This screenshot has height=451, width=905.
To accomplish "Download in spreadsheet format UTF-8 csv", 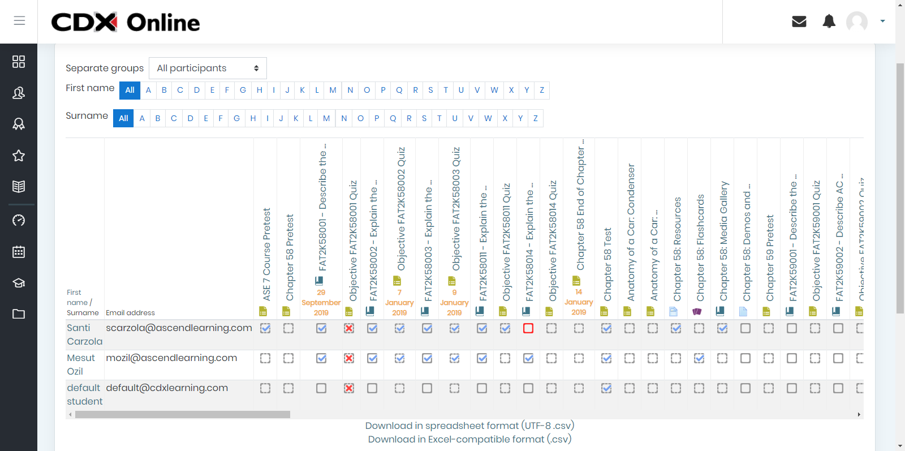I will (x=469, y=426).
